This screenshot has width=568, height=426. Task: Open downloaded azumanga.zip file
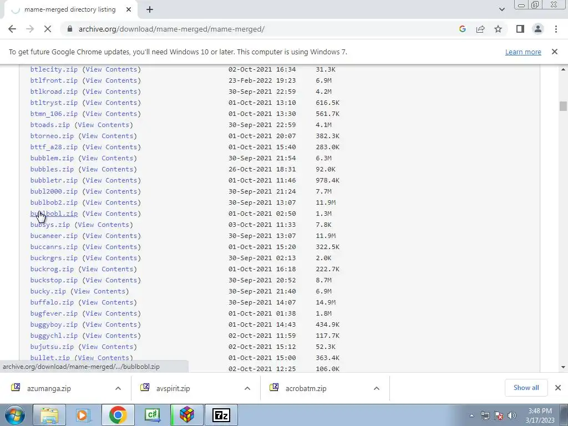49,388
